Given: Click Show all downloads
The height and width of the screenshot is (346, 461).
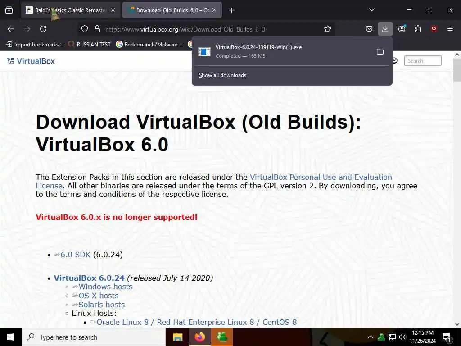Looking at the screenshot, I should pos(222,75).
